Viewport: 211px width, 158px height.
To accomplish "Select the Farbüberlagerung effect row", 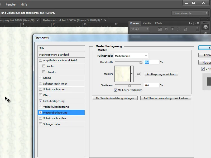I will (x=61, y=101).
